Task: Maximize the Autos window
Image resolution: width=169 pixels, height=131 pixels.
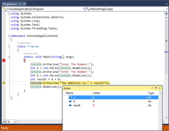Action: 156,88
